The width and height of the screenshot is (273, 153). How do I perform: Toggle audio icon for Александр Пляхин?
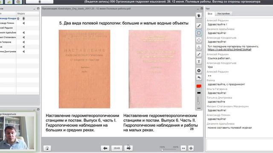(x=23, y=23)
